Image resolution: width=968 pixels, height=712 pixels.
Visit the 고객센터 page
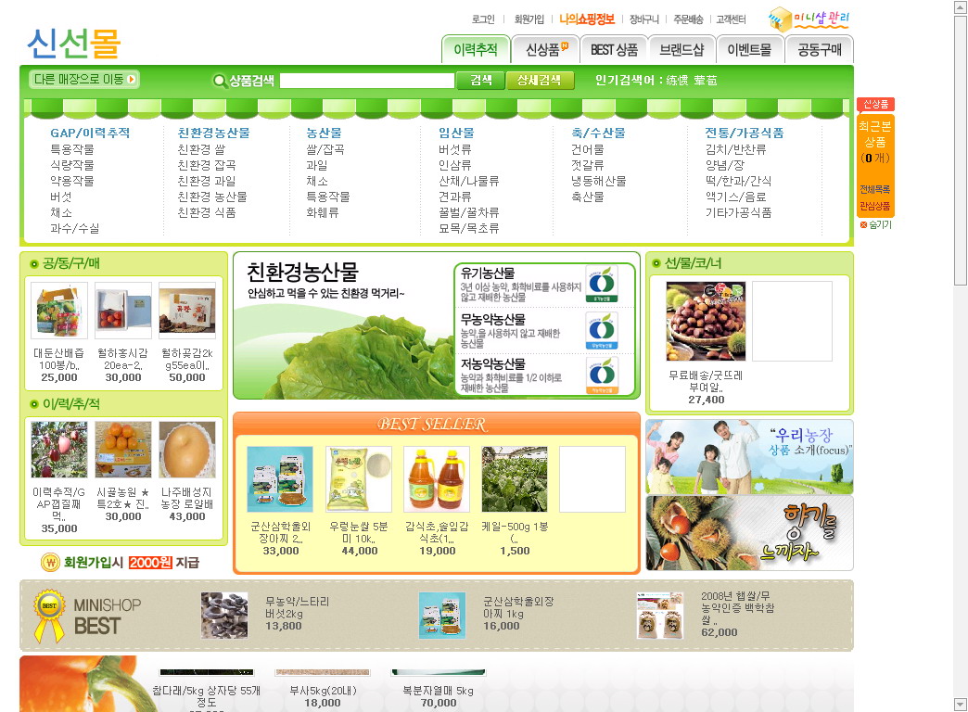(731, 19)
